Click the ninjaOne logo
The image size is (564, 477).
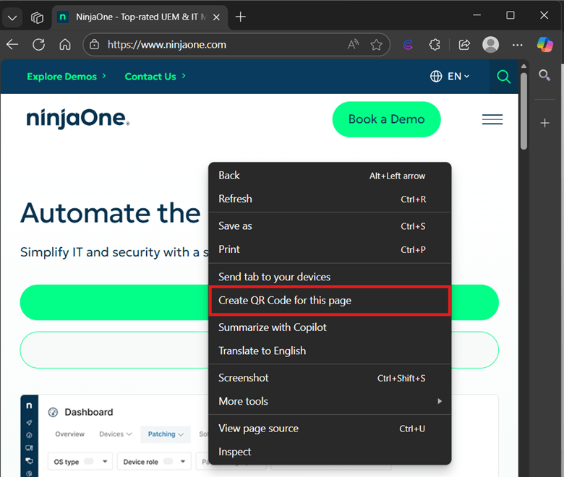(x=77, y=119)
